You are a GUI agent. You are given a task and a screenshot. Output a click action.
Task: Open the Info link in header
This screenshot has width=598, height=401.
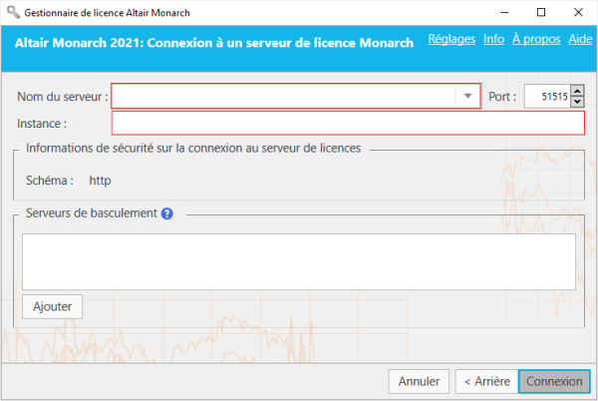click(x=493, y=40)
